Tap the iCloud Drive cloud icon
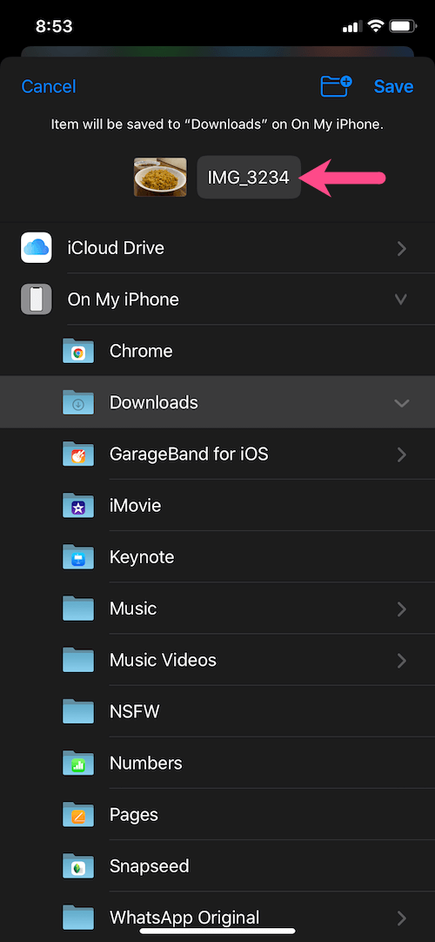Image resolution: width=435 pixels, height=942 pixels. pyautogui.click(x=36, y=247)
